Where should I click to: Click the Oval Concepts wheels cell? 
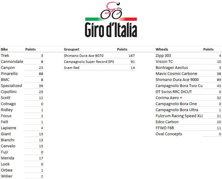[x=169, y=134]
